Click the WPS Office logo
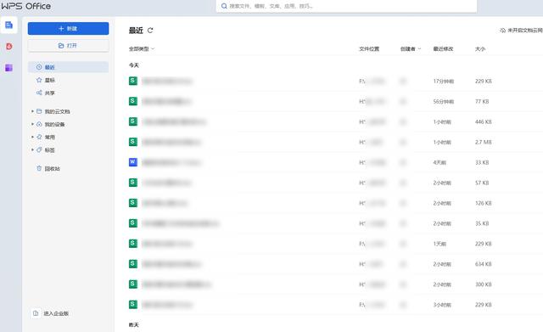Image resolution: width=543 pixels, height=332 pixels. pyautogui.click(x=26, y=6)
